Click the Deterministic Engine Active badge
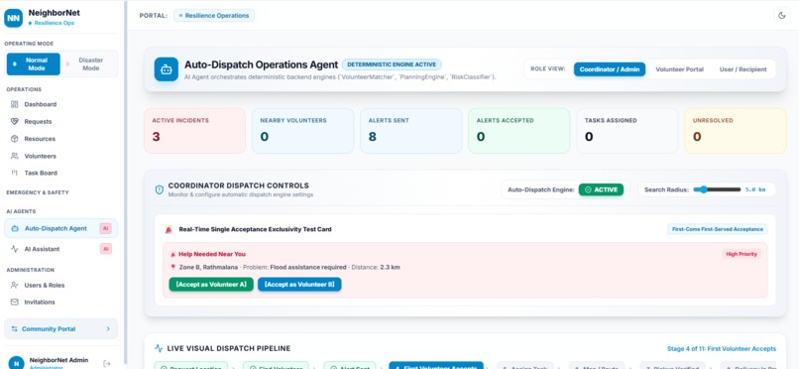Viewport: 799px width, 369px height. 392,64
